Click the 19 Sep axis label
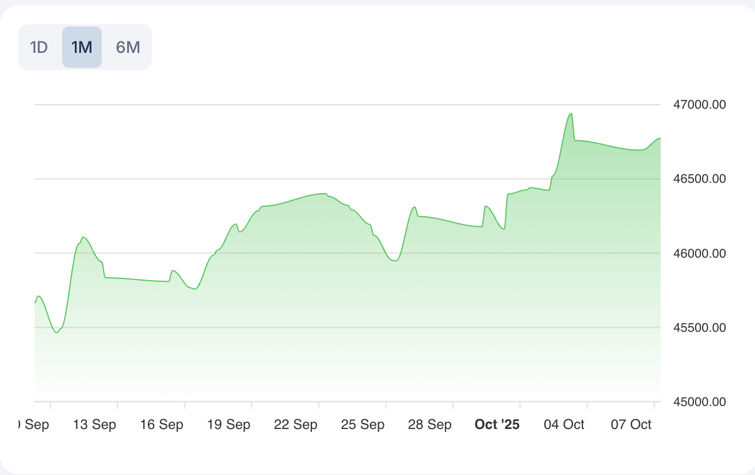Screen dimensions: 755x475 229,424
